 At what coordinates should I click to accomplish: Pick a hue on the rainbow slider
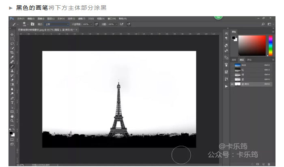pyautogui.click(x=271, y=45)
